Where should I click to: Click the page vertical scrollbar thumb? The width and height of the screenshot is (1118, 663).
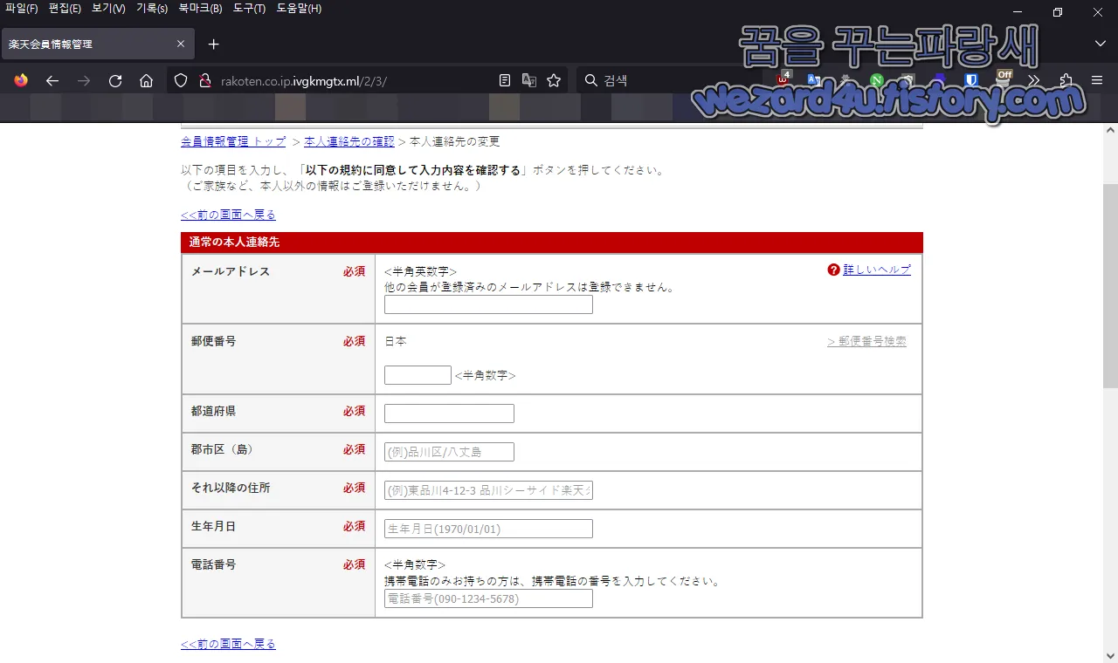1110,286
